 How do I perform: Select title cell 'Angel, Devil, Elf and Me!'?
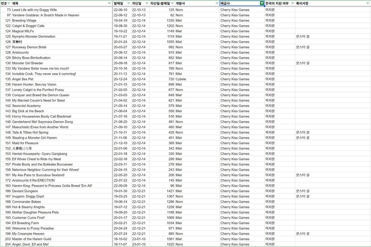(30, 244)
